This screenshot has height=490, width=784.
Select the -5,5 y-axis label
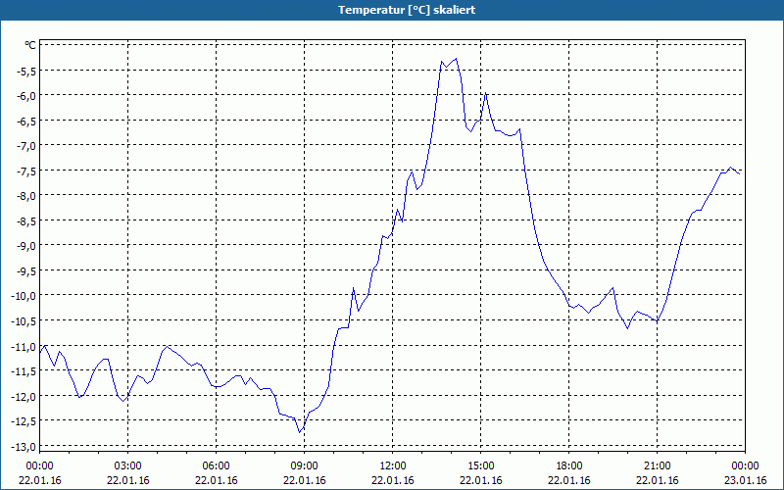tap(26, 70)
